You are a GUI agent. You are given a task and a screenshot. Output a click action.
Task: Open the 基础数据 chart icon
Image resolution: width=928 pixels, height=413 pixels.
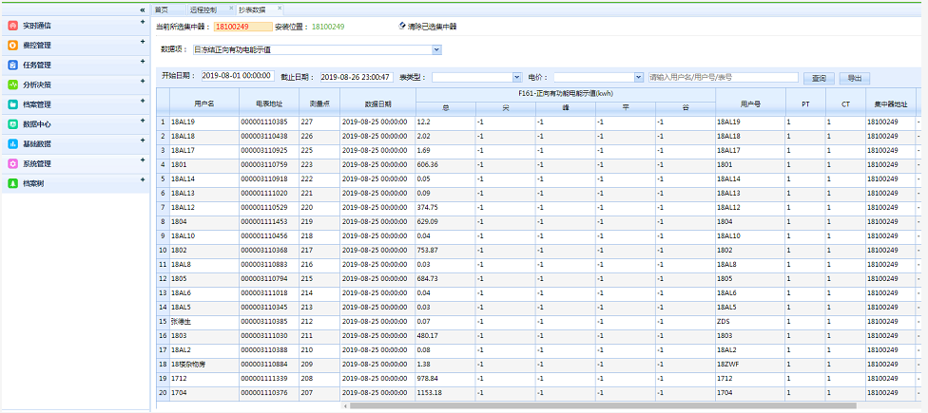pos(13,144)
